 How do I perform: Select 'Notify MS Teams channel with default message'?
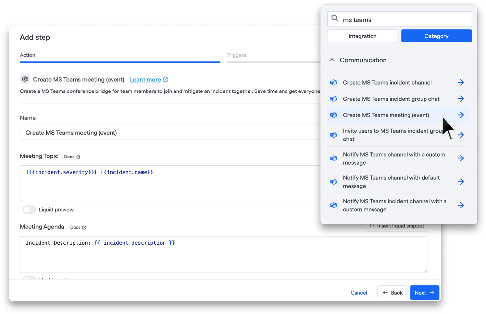[391, 182]
